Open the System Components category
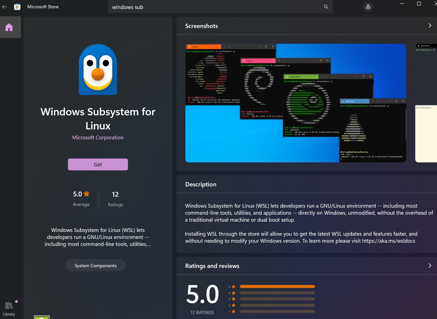Viewport: 437px width, 319px height. (95, 265)
